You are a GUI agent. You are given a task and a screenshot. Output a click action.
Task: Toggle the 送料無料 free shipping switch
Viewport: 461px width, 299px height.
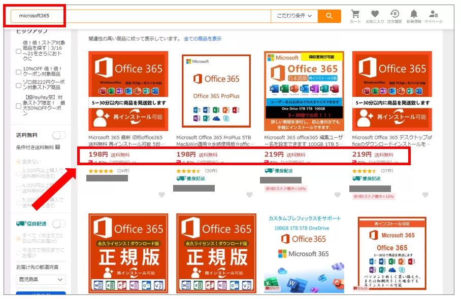[59, 135]
